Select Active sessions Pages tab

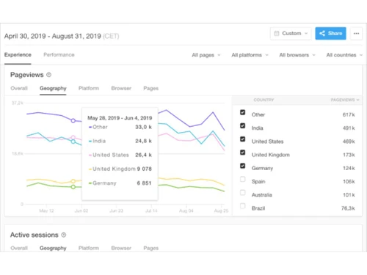(x=151, y=248)
